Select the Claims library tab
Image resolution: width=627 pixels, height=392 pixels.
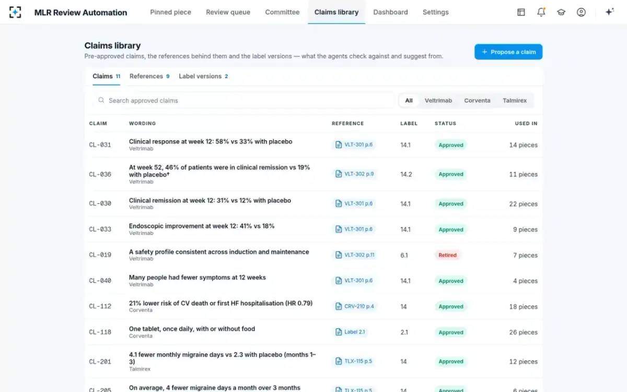coord(336,12)
